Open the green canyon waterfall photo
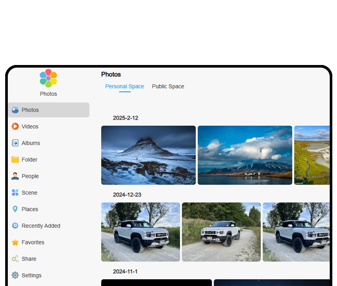This screenshot has width=337, height=286. coord(312,155)
